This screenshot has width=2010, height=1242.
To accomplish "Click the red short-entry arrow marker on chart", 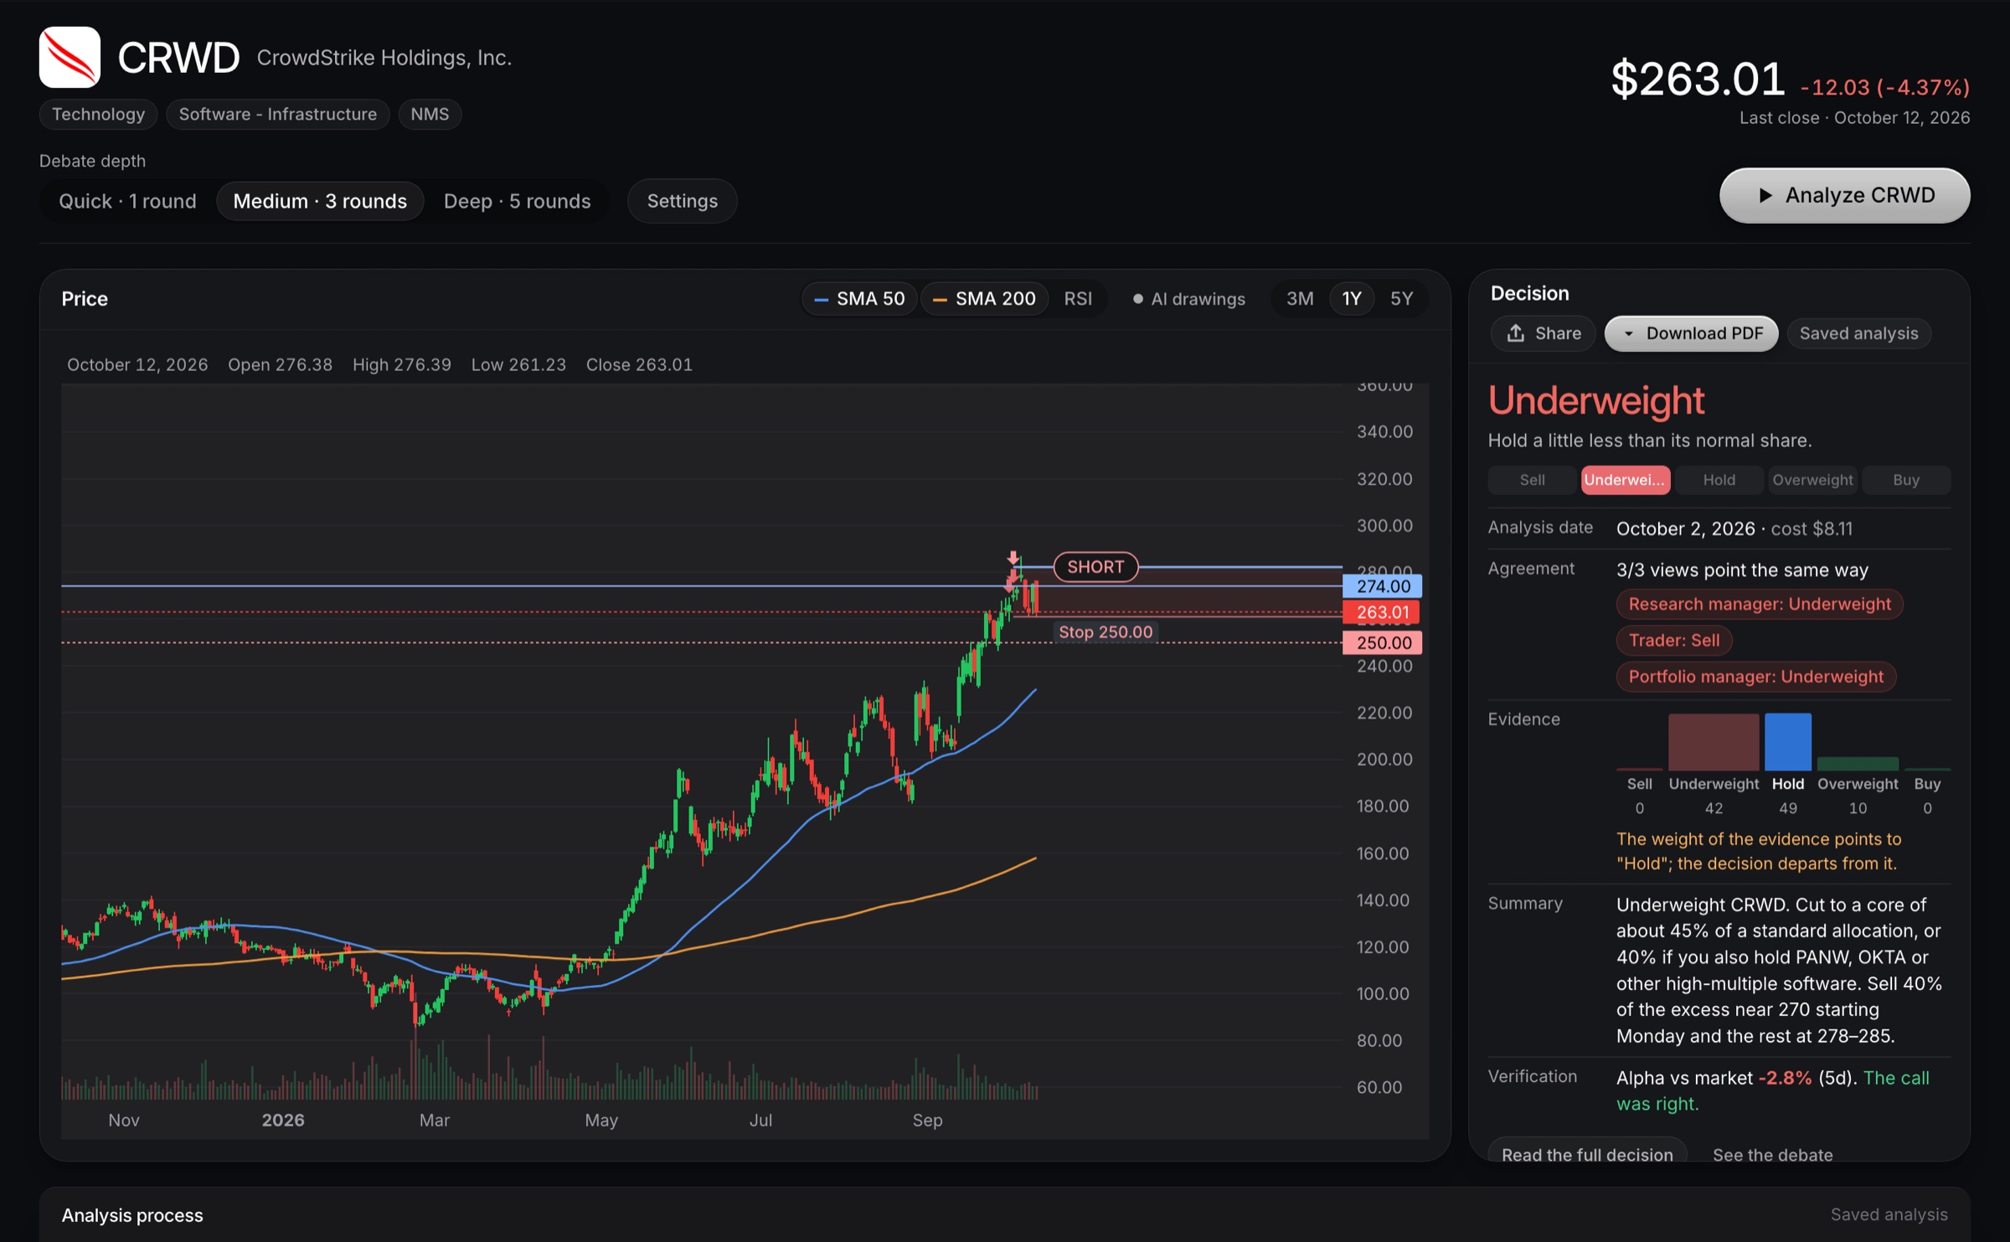I will coord(1013,558).
